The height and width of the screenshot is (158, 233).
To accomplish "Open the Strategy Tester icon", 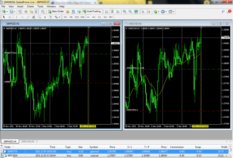I will [x=43, y=12].
